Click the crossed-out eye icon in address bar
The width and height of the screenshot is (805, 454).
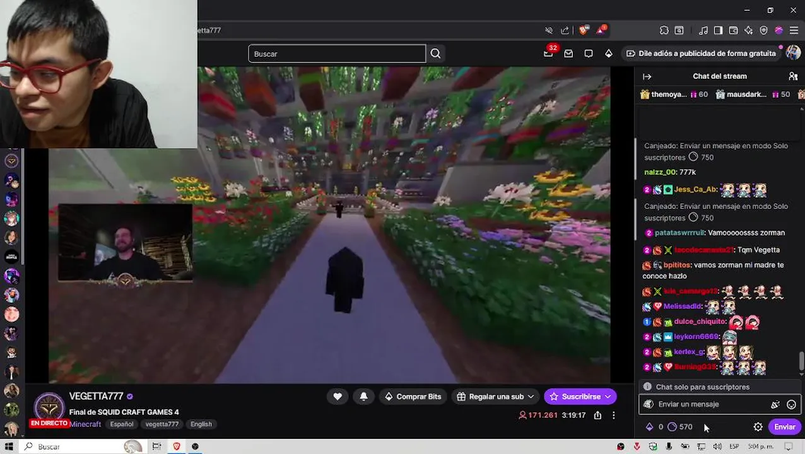549,30
